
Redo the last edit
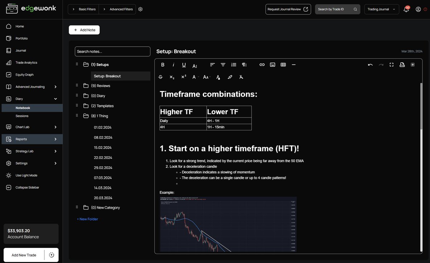coord(381,65)
